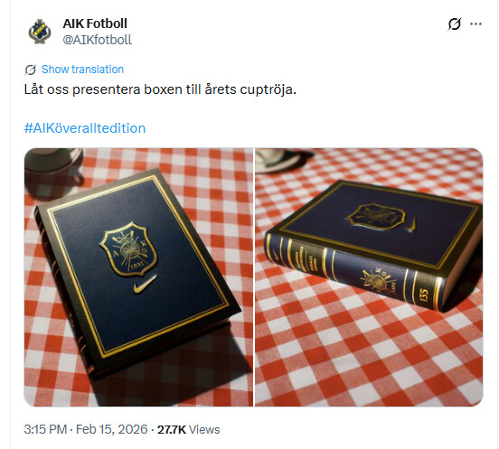This screenshot has height=449, width=499.
Task: Open the Grok icon at top right
Action: (x=454, y=23)
